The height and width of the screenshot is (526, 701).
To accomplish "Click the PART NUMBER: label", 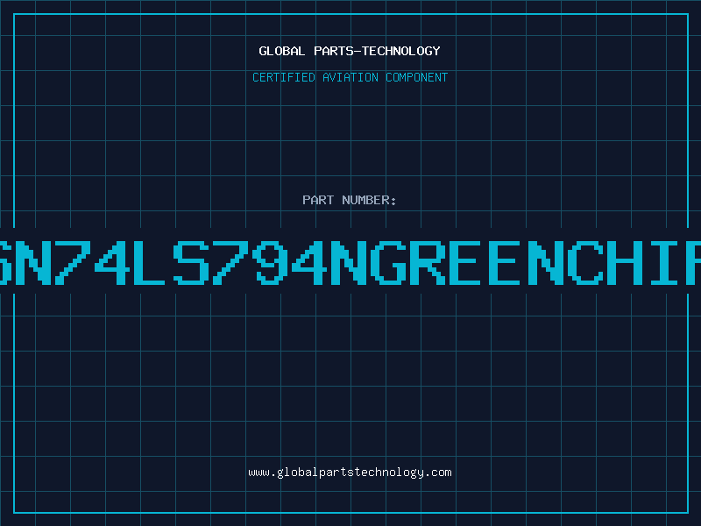I will (350, 200).
